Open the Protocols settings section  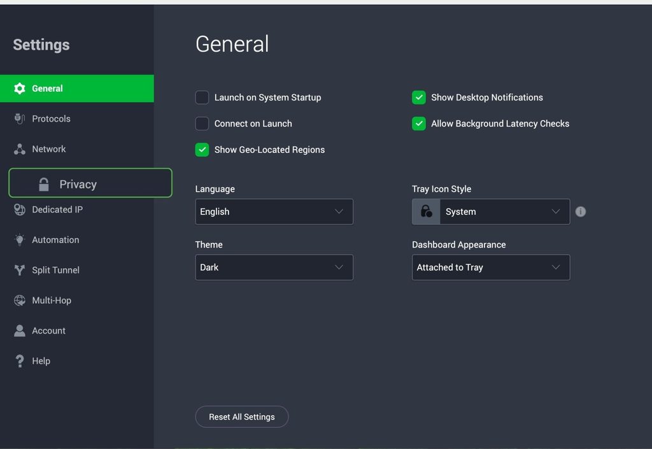(x=77, y=118)
